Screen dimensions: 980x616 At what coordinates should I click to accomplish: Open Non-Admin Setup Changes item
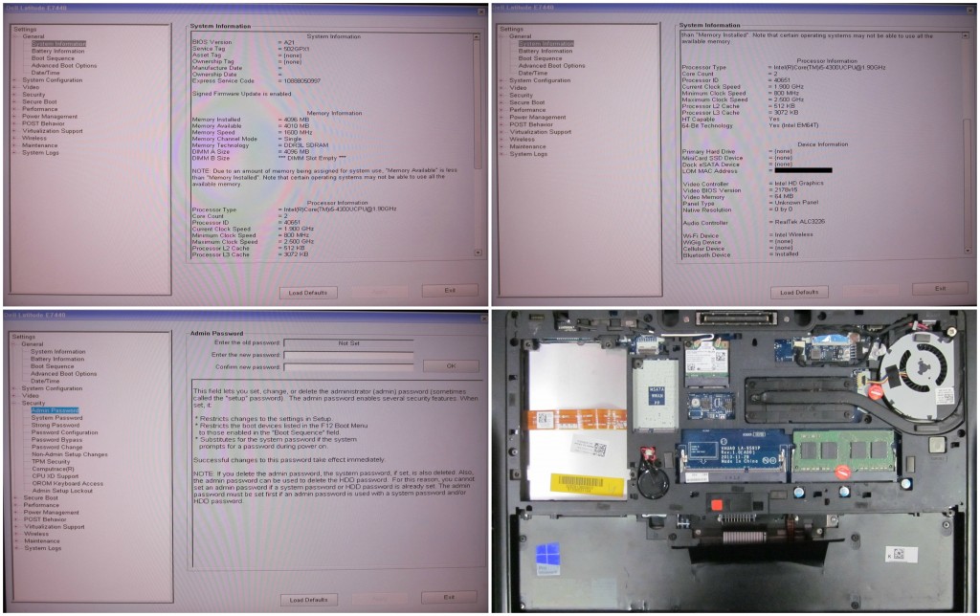coord(69,454)
